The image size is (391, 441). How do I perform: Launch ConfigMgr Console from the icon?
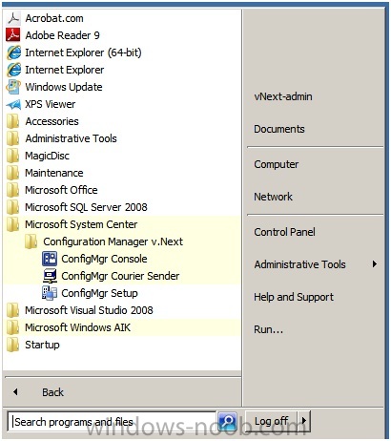click(x=50, y=259)
